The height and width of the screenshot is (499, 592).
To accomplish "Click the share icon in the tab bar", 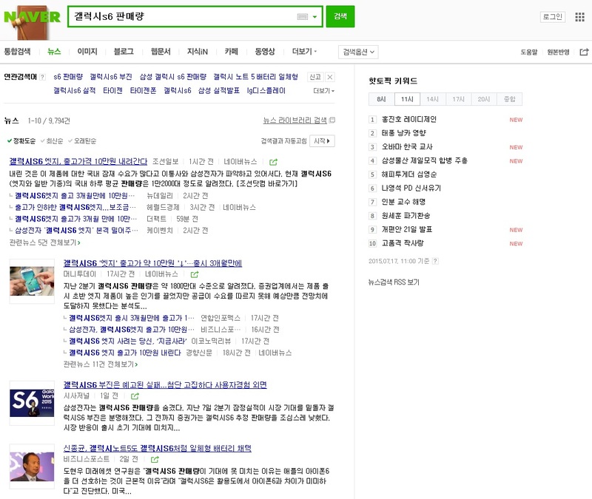I will pos(584,52).
